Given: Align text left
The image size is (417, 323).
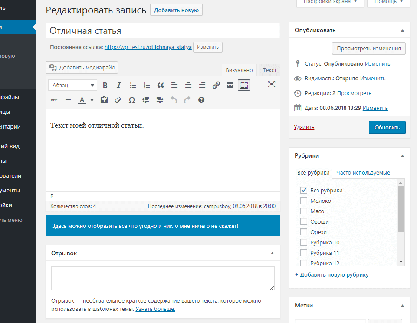Looking at the screenshot, I should click(x=174, y=86).
